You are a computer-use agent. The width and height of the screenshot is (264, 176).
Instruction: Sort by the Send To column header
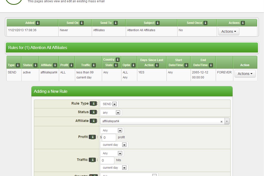click(106, 23)
